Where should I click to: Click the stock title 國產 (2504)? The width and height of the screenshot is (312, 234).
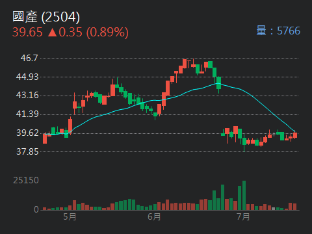[46, 17]
